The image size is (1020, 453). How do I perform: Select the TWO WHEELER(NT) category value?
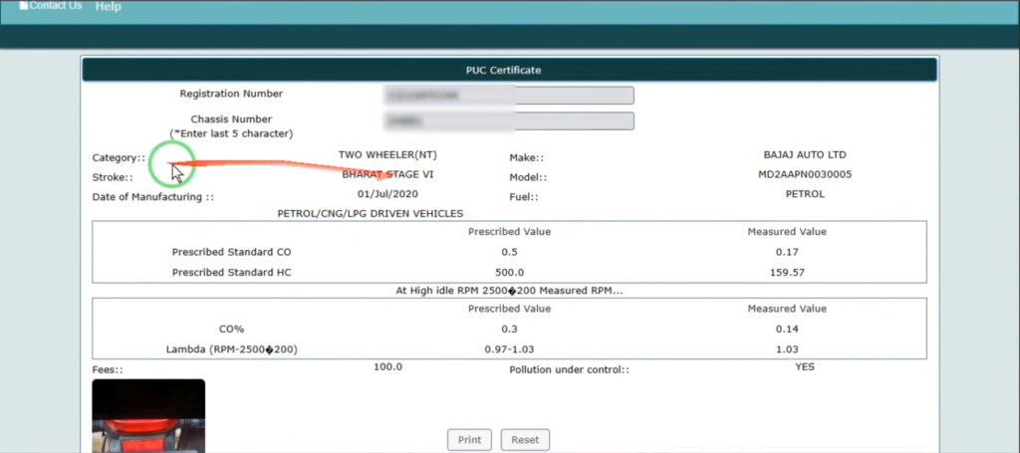tap(387, 155)
